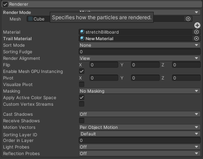Open the Sort Mode dropdown set to None

pyautogui.click(x=140, y=45)
